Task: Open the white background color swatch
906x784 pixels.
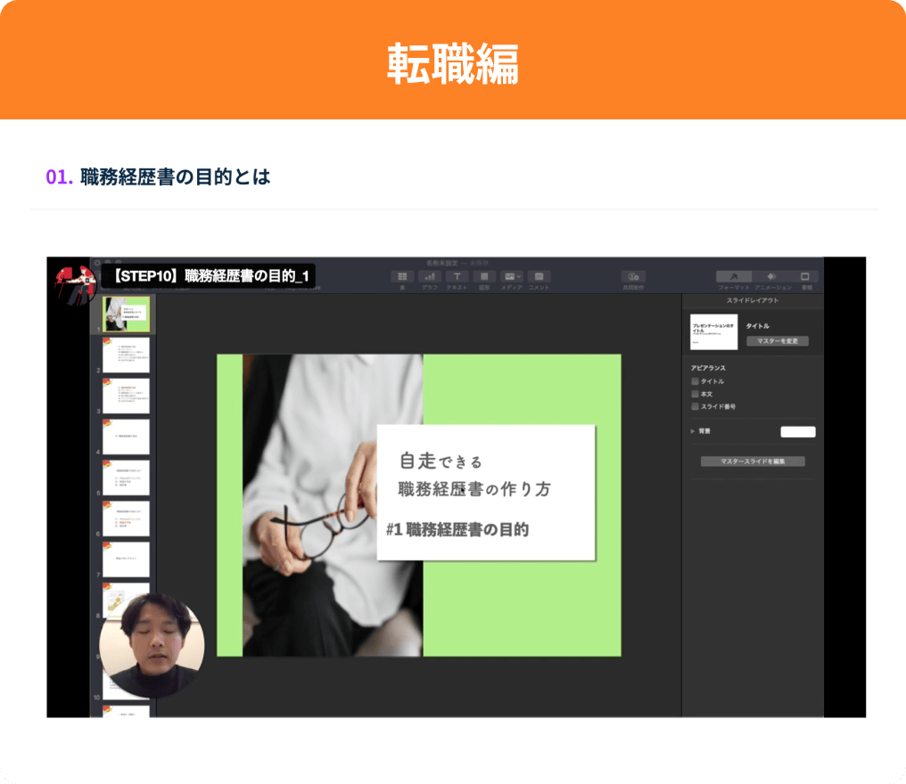Action: [x=798, y=431]
